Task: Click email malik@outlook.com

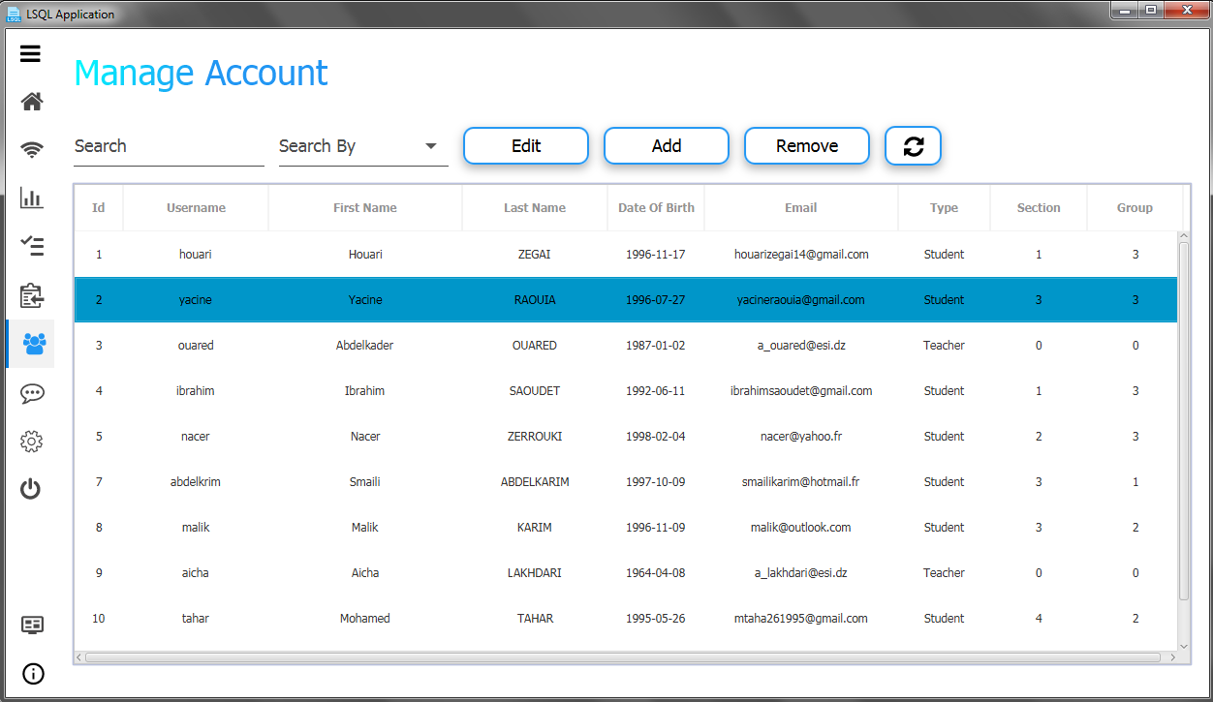Action: [801, 528]
